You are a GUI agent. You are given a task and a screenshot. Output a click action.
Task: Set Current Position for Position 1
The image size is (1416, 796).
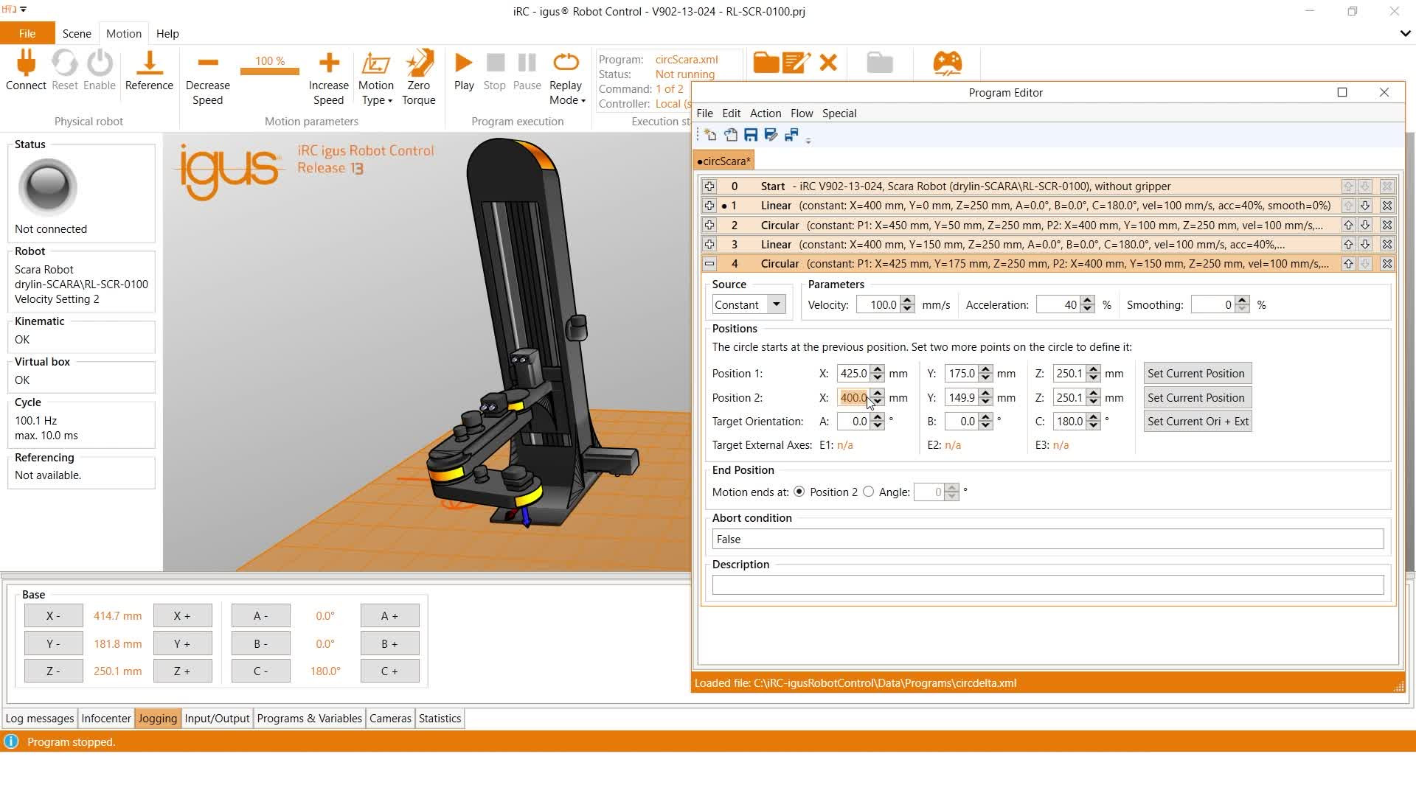click(x=1195, y=374)
